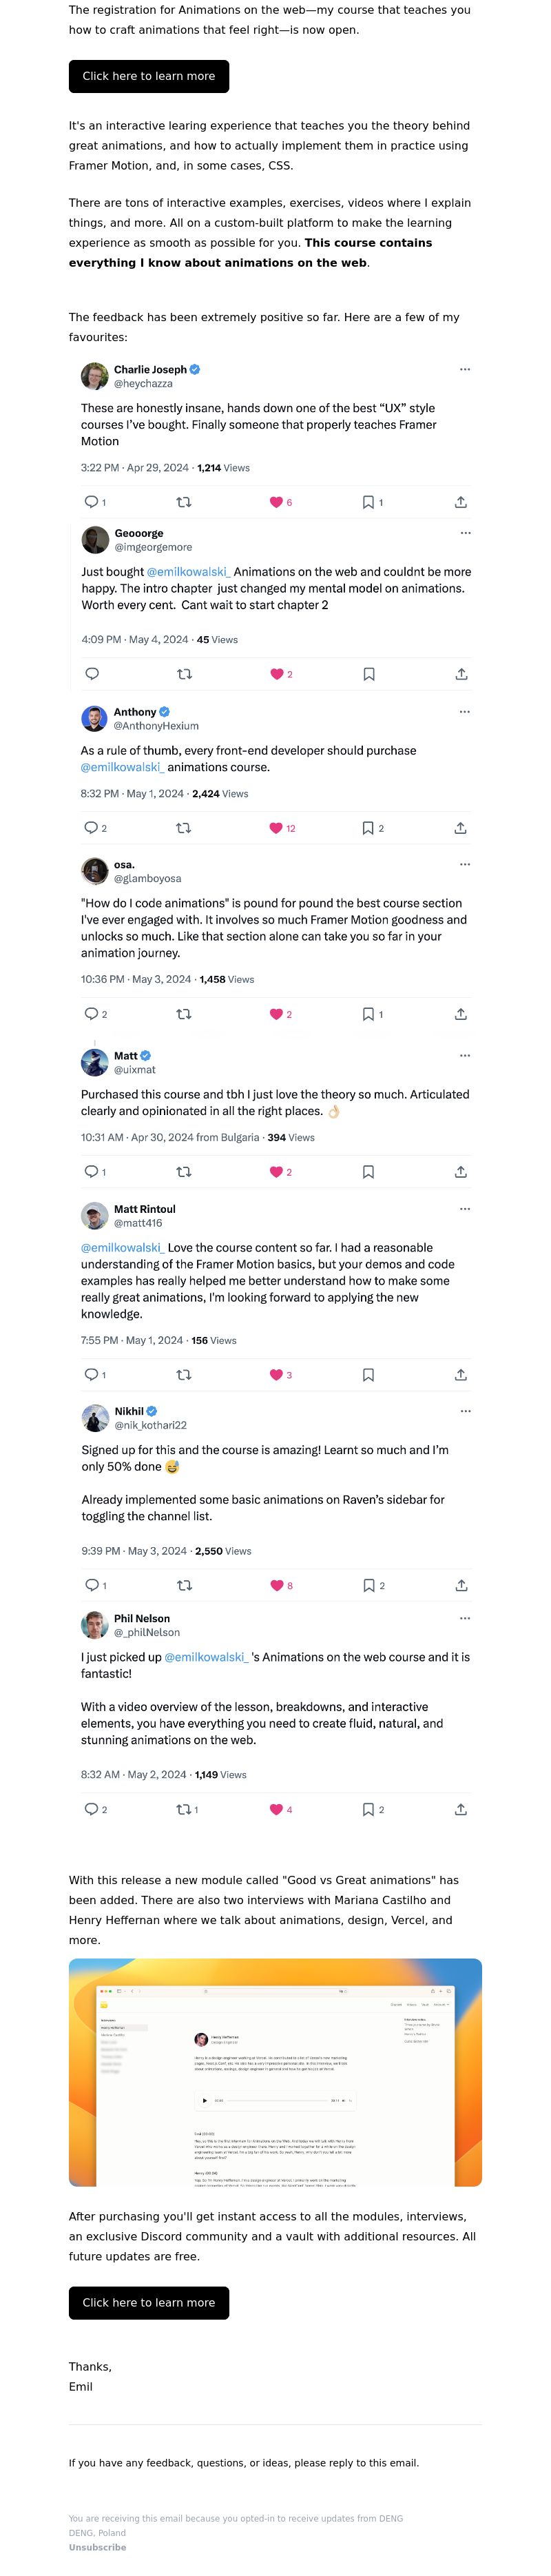
Task: Click retweet icon on Geooorge's tweet
Action: 184,674
